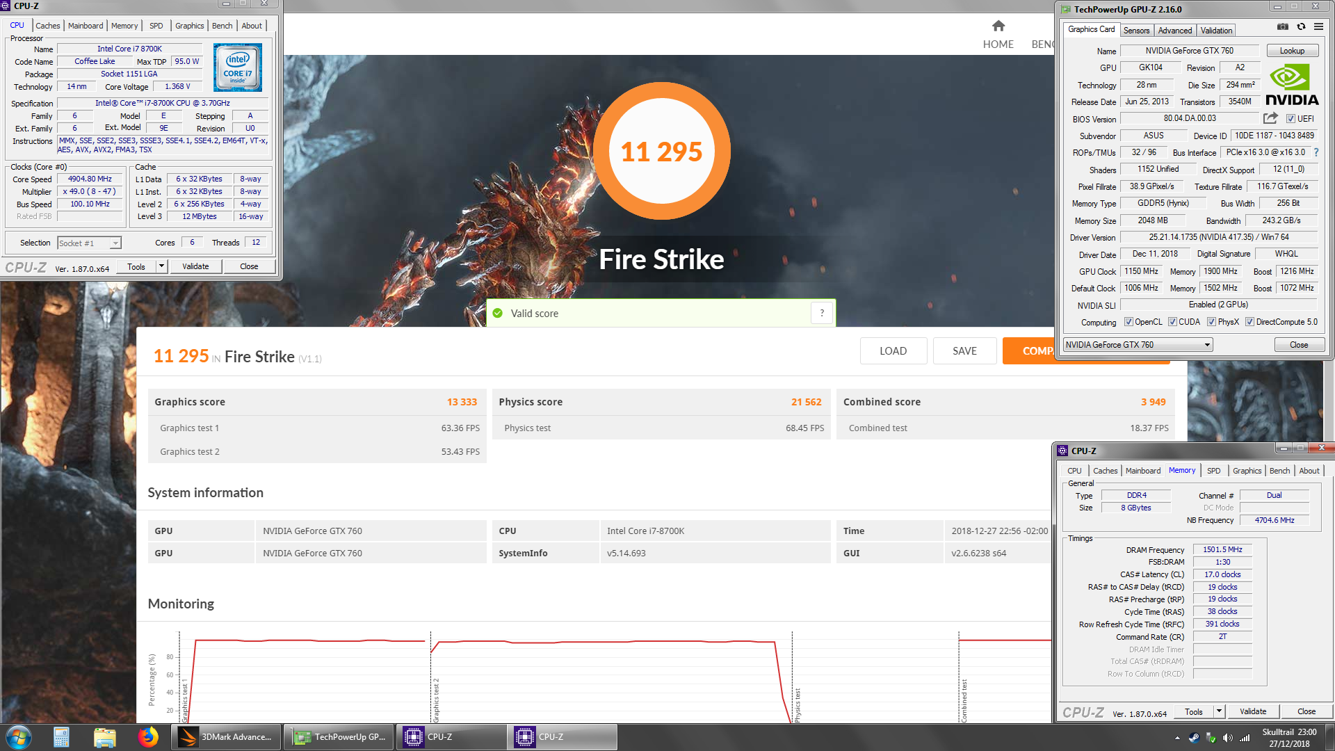This screenshot has height=751, width=1335.
Task: Toggle the OpenCL checkbox
Action: pyautogui.click(x=1128, y=322)
